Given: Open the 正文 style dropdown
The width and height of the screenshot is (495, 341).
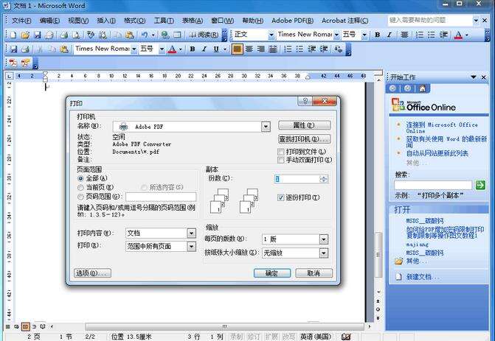Looking at the screenshot, I should 271,35.
